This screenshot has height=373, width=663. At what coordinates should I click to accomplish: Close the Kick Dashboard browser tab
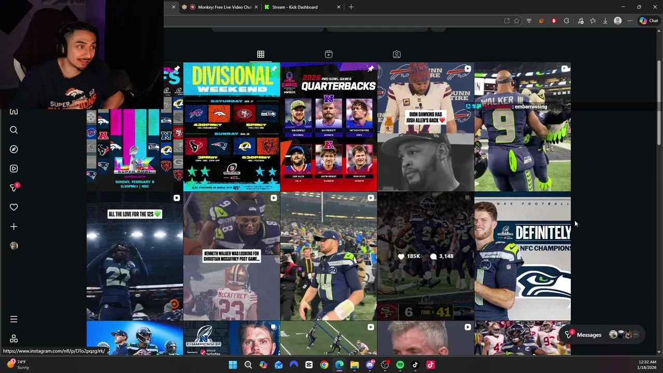[x=339, y=7]
